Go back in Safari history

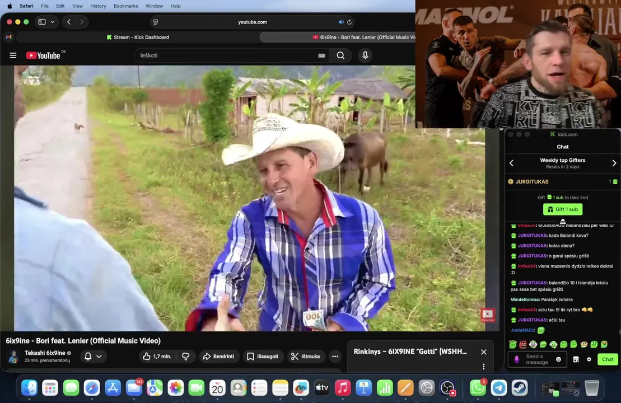[69, 22]
